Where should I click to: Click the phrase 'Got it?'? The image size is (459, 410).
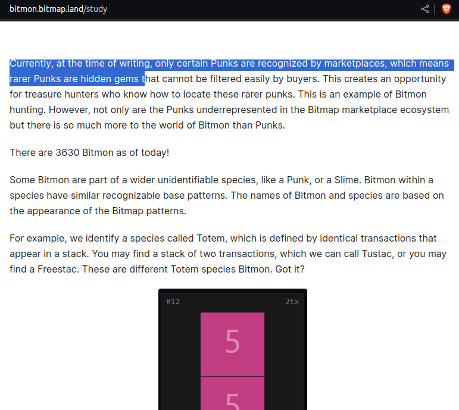[290, 269]
